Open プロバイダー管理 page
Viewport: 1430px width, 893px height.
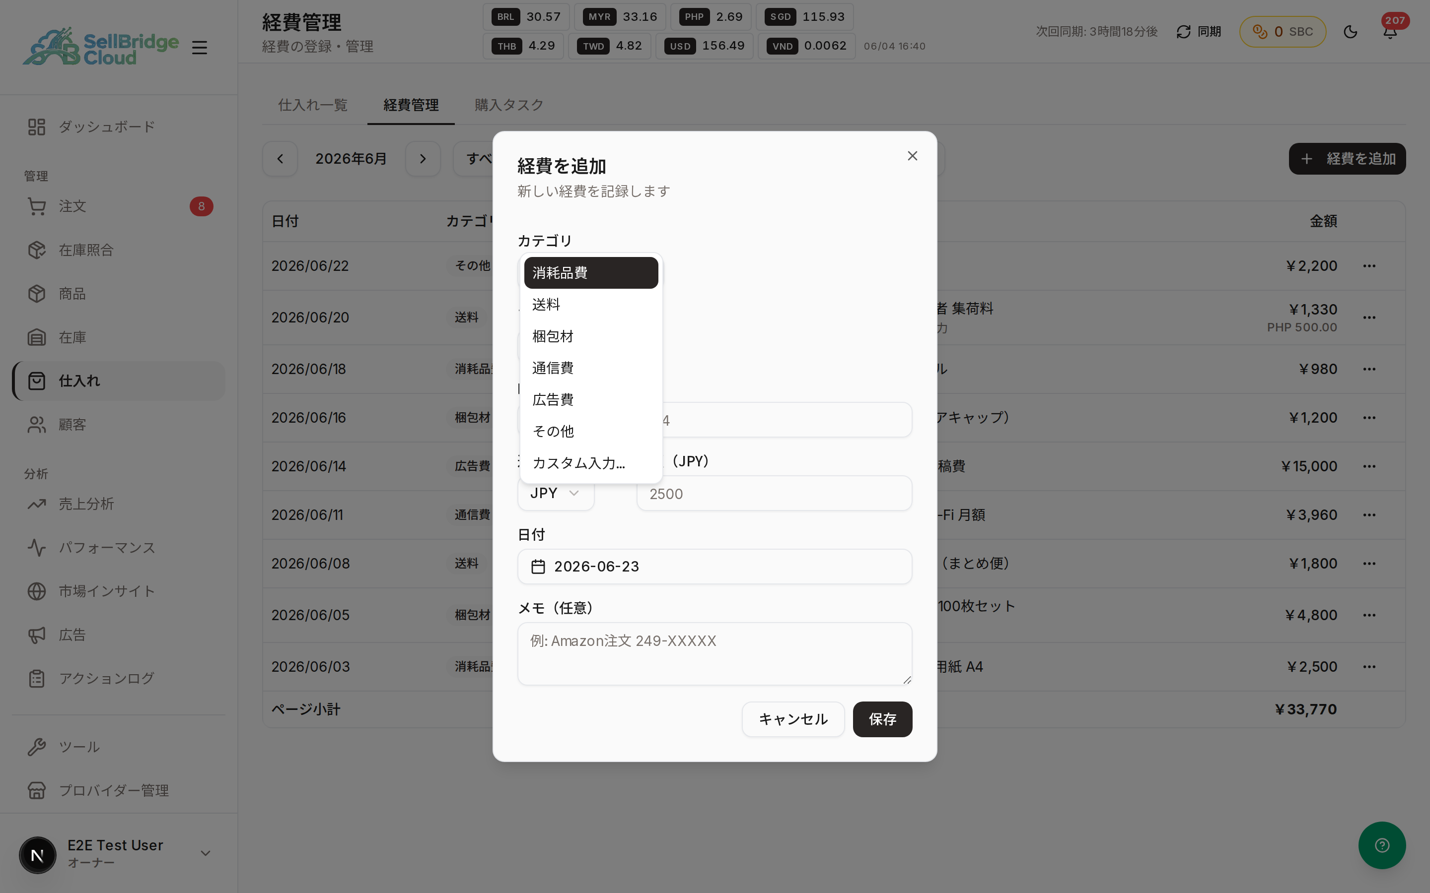pyautogui.click(x=118, y=790)
